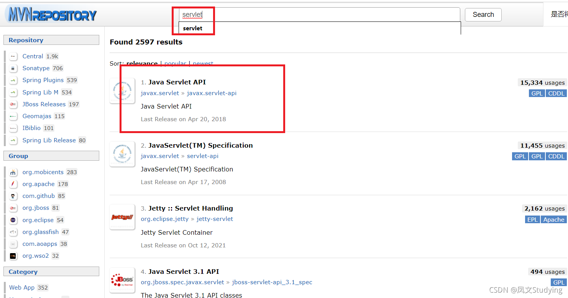Click the org.apache feather icon
The image size is (568, 298).
pos(13,184)
